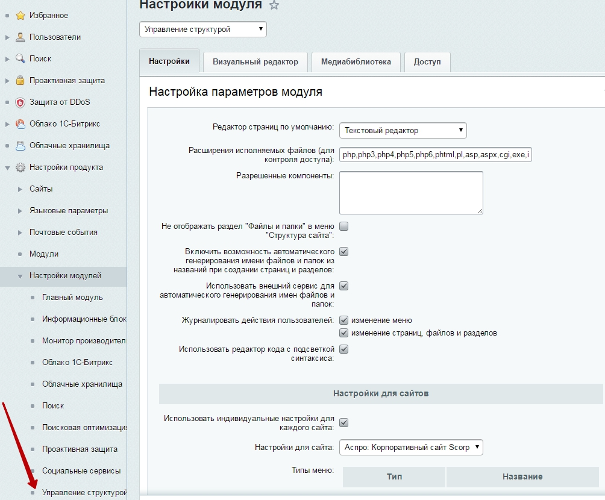605x500 pixels.
Task: Click the executable file extensions field
Action: (x=435, y=155)
